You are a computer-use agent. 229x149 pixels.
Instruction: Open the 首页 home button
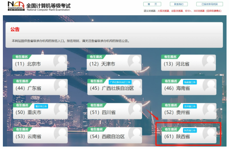pyautogui.click(x=152, y=4)
